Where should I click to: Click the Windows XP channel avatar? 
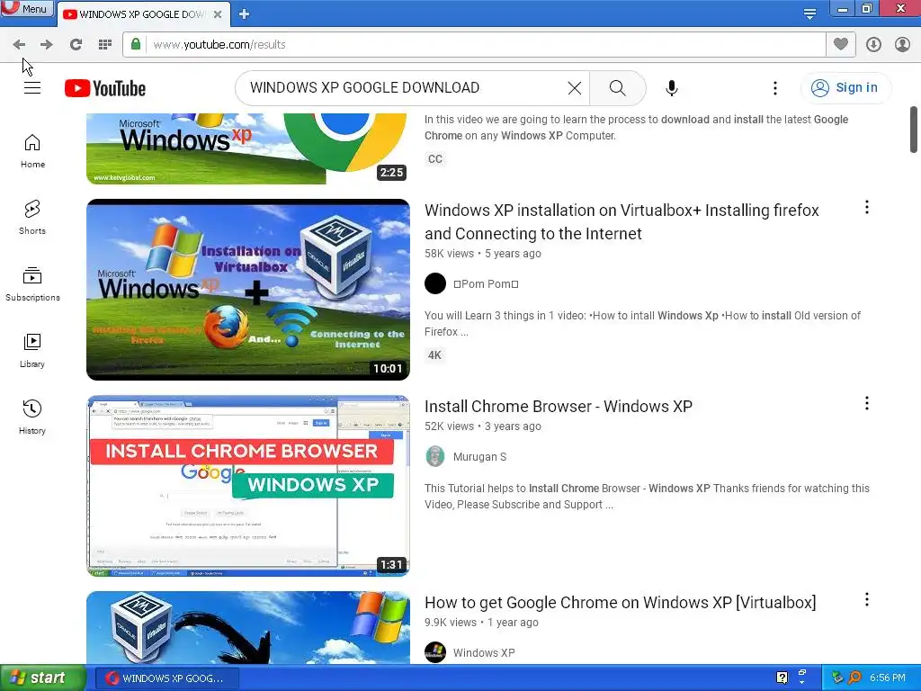click(x=435, y=652)
